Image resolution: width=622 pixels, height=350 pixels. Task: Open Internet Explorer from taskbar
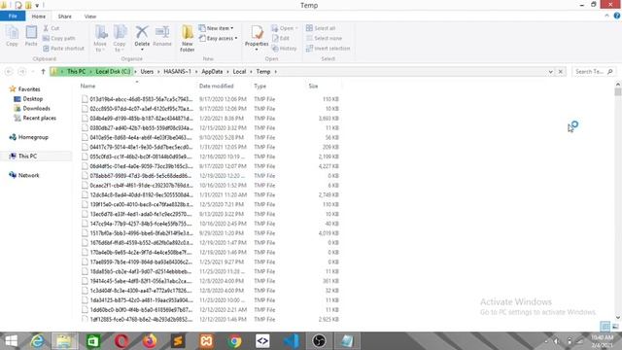coord(38,341)
